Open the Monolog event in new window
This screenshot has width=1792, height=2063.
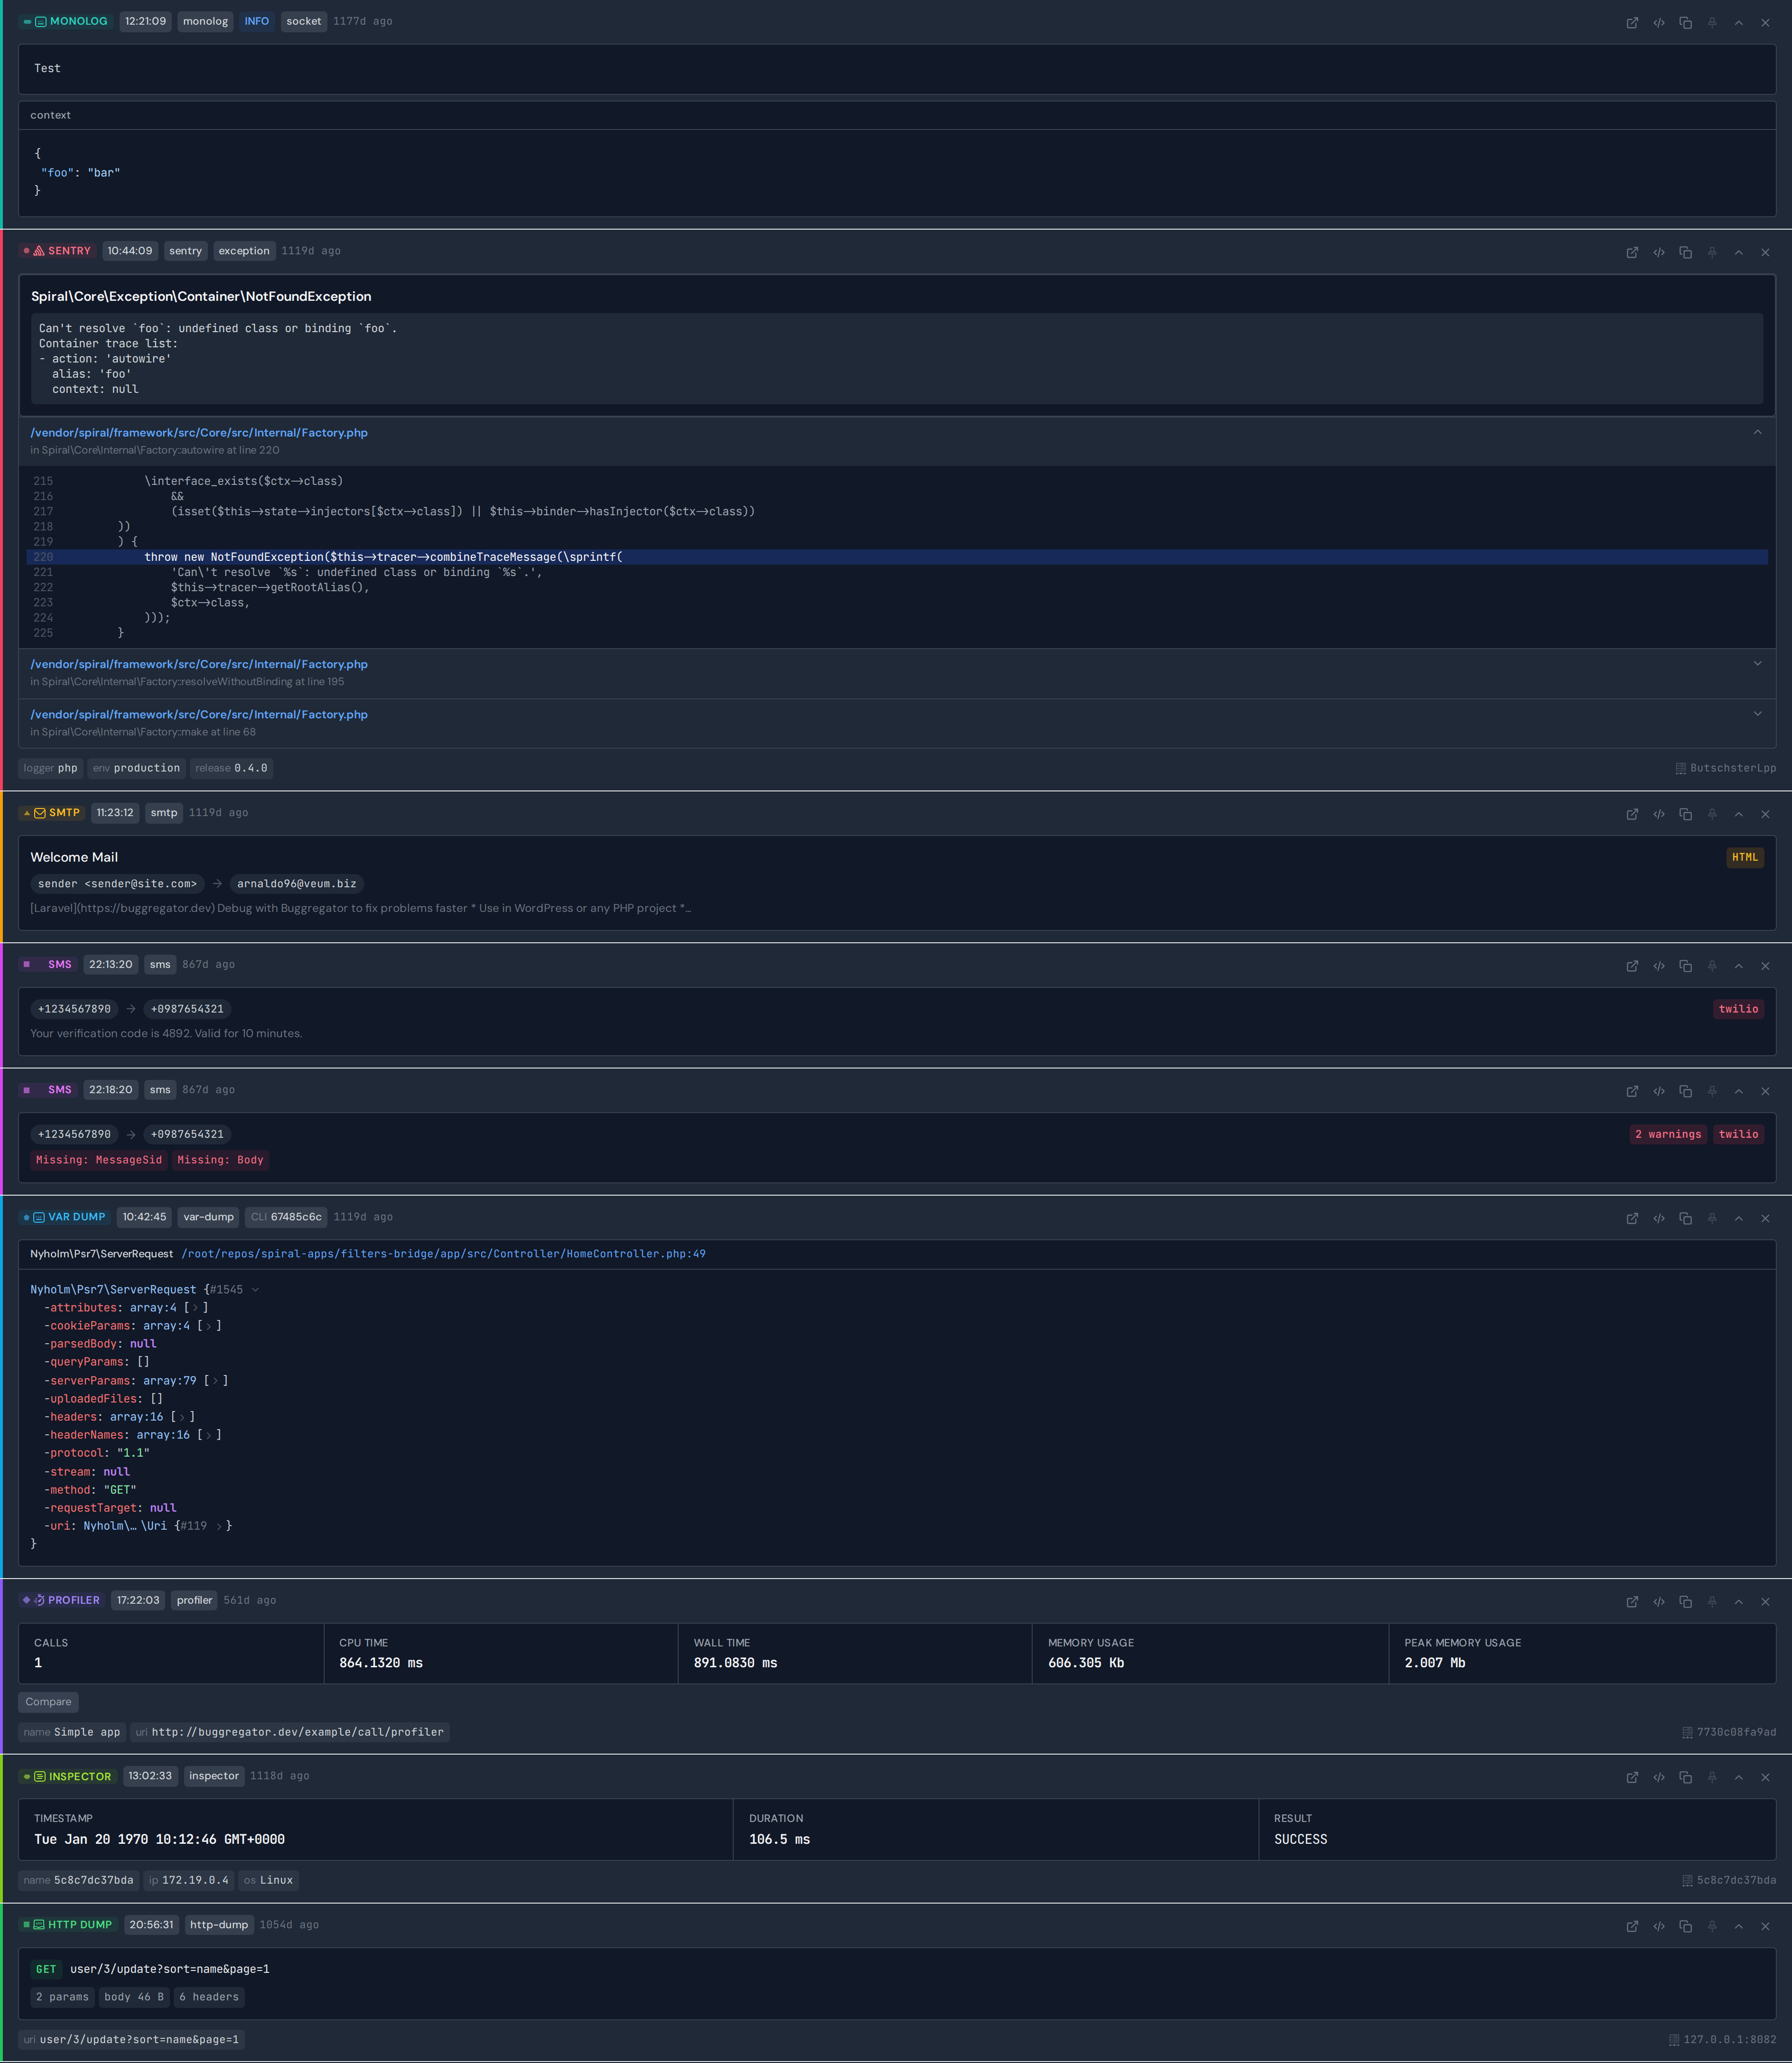click(1632, 22)
